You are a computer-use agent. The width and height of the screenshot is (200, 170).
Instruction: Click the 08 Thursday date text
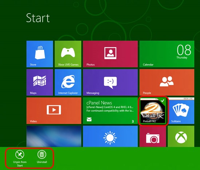184,52
